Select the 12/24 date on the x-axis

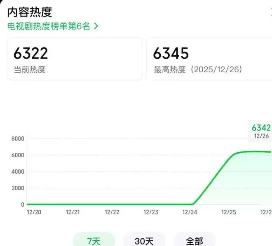190,212
